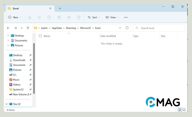Screen dimensions: 192x117
Task: Add a new tab with plus button
Action: pyautogui.click(x=60, y=8)
